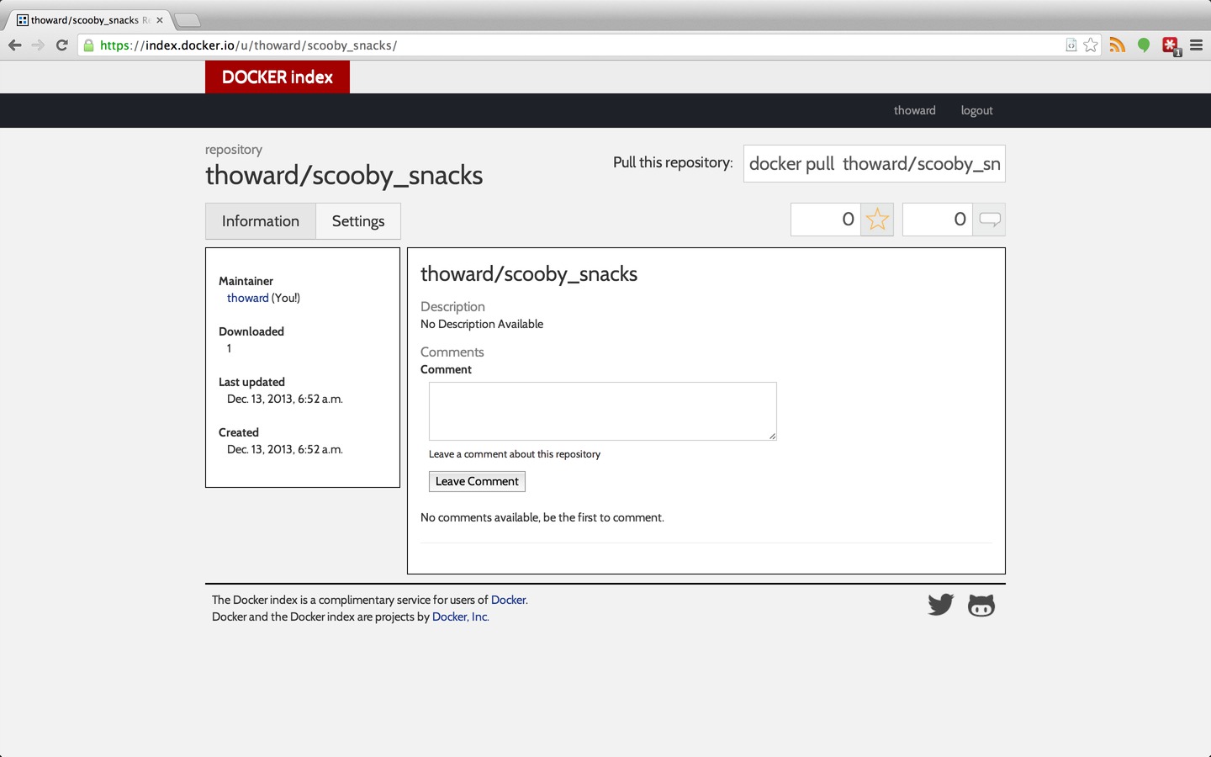Click the HTTPS padlock in the address bar
Screen dimensions: 1211x757
(89, 45)
